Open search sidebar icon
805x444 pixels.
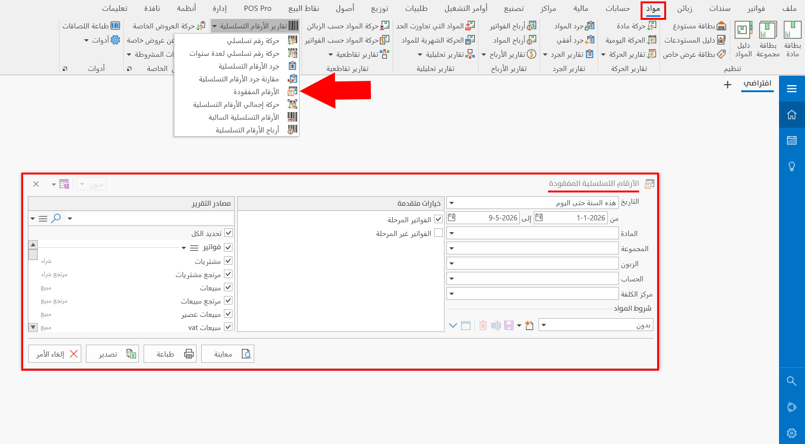pos(792,381)
